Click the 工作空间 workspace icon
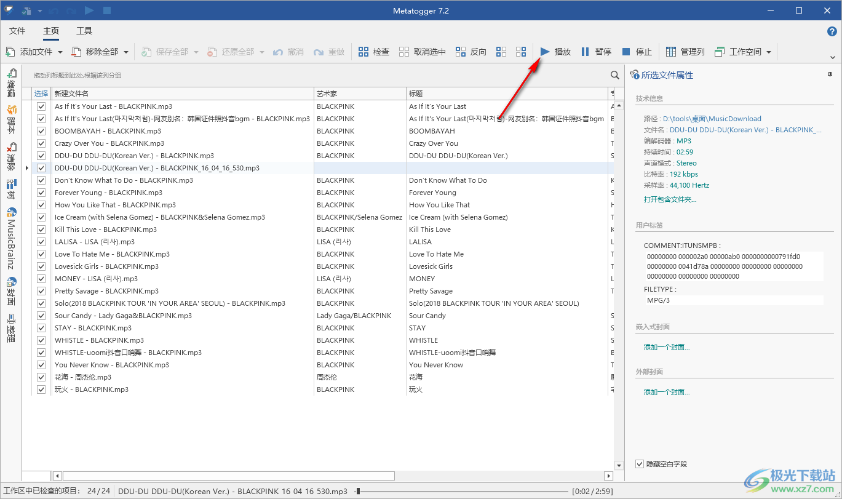Viewport: 842px width, 499px height. click(720, 52)
